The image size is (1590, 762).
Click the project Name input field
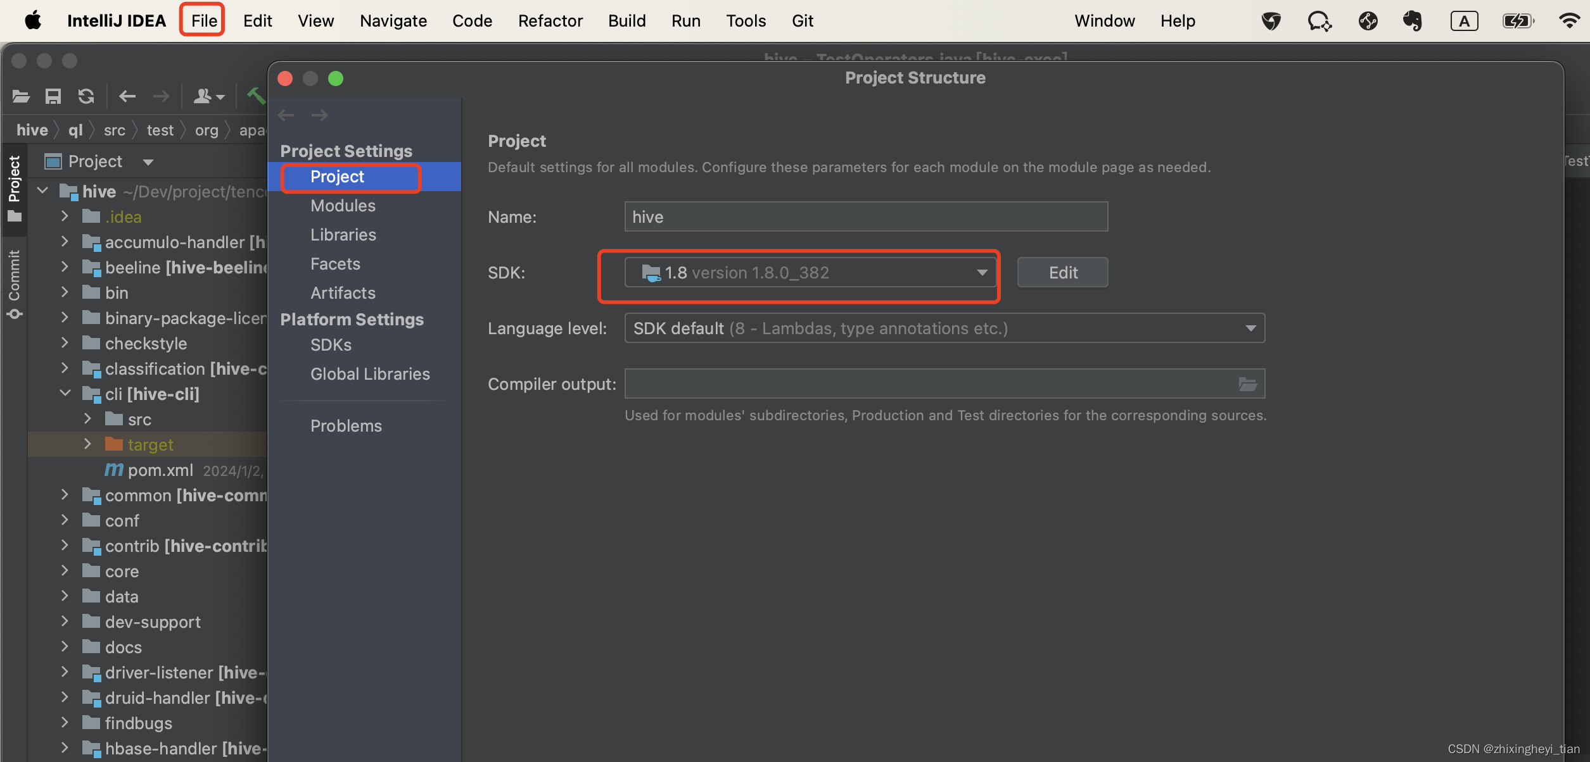pyautogui.click(x=866, y=217)
